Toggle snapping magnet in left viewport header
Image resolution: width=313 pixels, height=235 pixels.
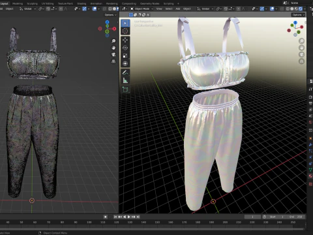pos(48,8)
